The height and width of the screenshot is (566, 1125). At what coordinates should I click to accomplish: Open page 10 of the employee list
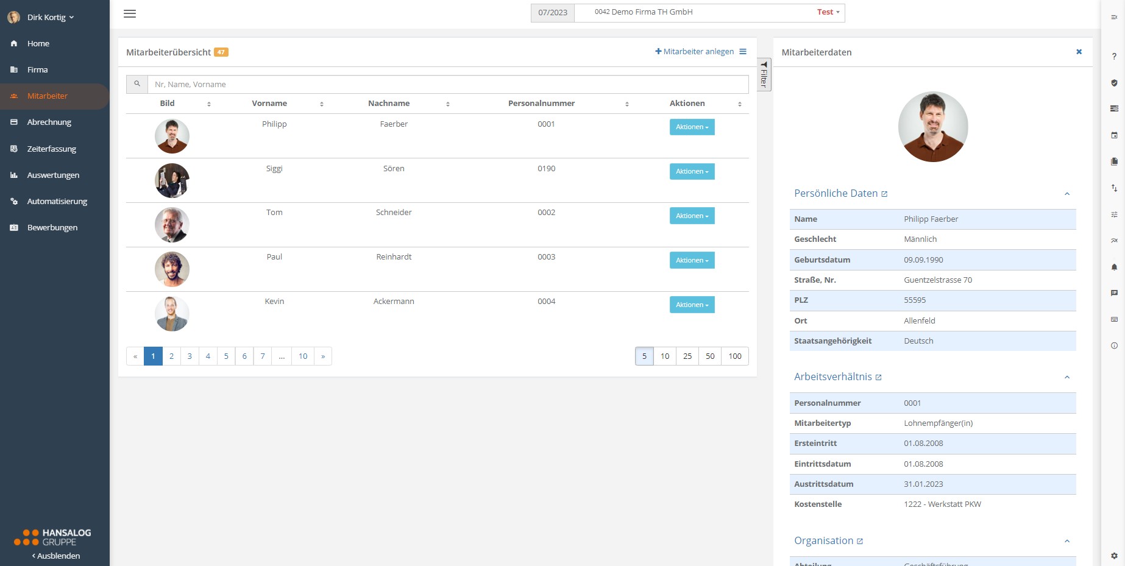[302, 356]
